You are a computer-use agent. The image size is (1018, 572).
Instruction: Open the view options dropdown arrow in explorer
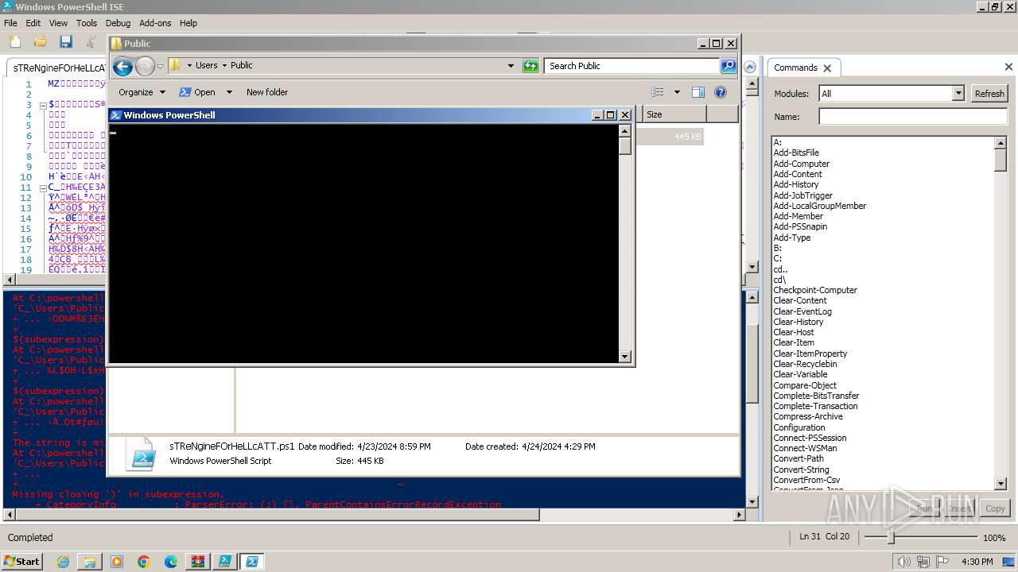[x=677, y=92]
